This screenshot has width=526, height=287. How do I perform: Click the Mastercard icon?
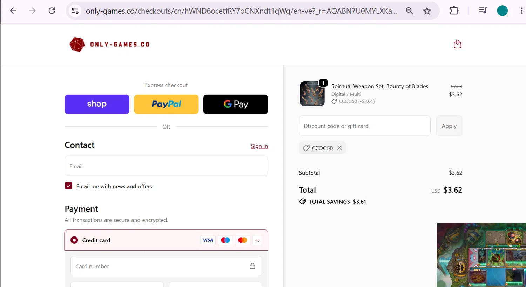pos(242,240)
